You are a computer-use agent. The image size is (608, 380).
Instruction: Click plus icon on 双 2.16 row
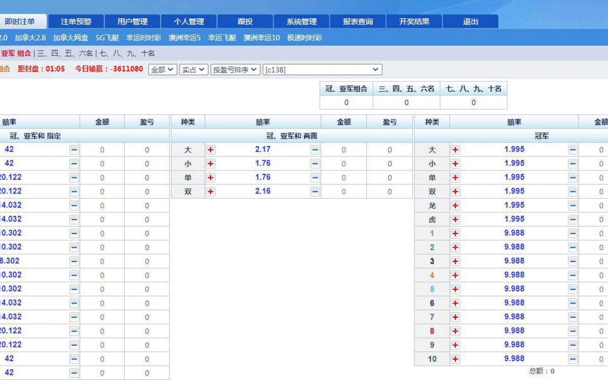point(211,192)
